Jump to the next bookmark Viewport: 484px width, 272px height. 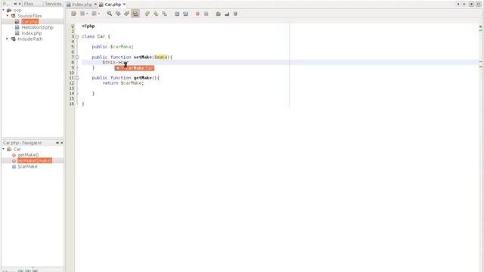tap(156, 14)
